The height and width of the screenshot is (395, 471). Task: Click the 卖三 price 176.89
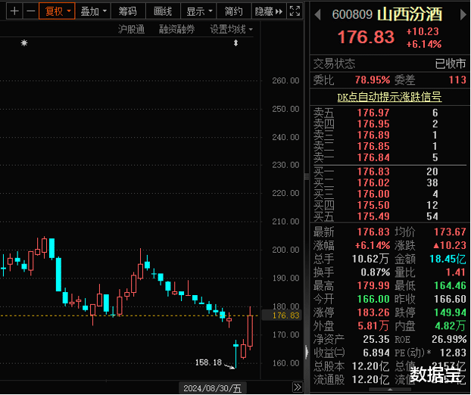point(373,135)
